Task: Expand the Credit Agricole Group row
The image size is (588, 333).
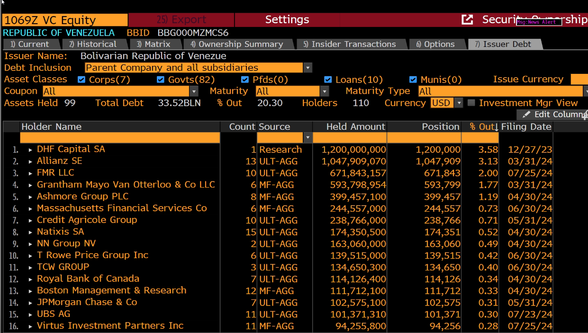Action: point(31,220)
